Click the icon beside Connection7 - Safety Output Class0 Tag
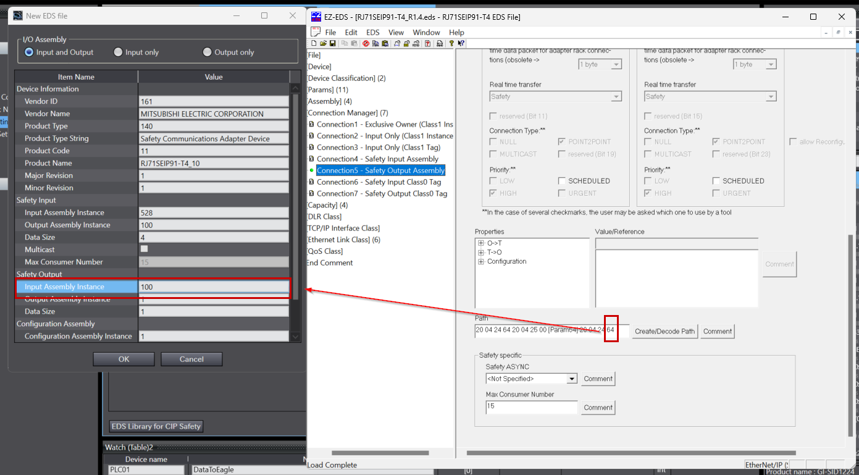The width and height of the screenshot is (859, 475). click(312, 193)
